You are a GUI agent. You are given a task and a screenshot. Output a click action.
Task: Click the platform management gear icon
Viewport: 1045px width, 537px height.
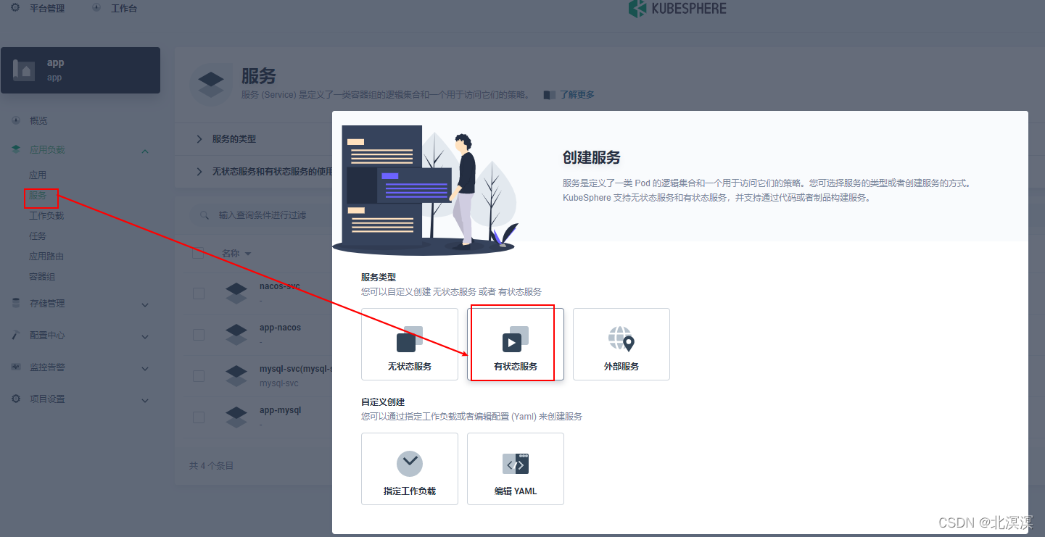click(16, 8)
